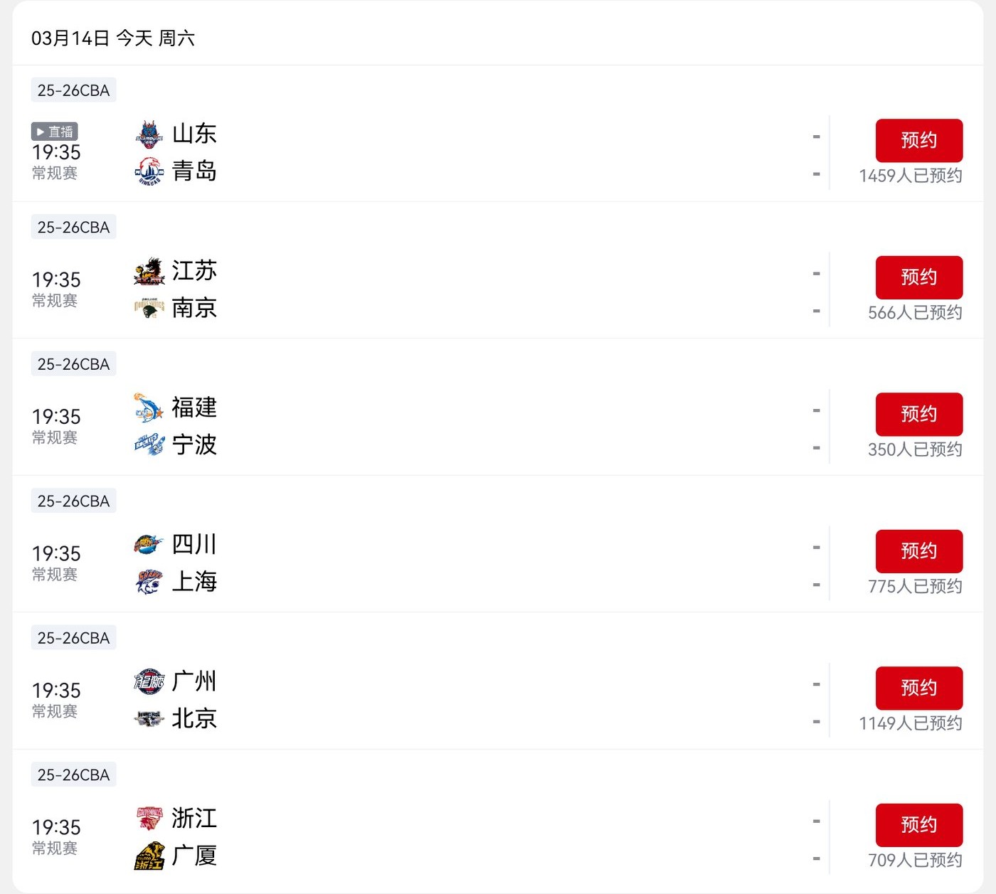This screenshot has width=996, height=894.
Task: Open the 浙江 team name
Action: point(194,818)
